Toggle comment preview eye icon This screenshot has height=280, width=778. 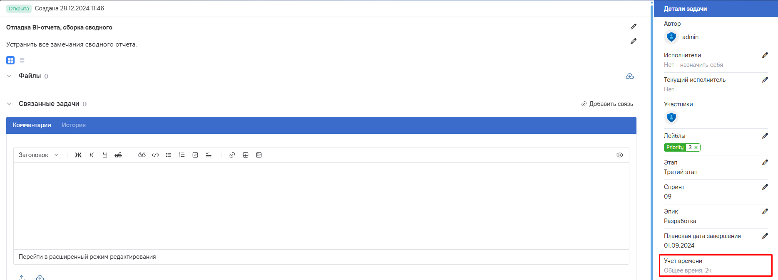click(620, 155)
